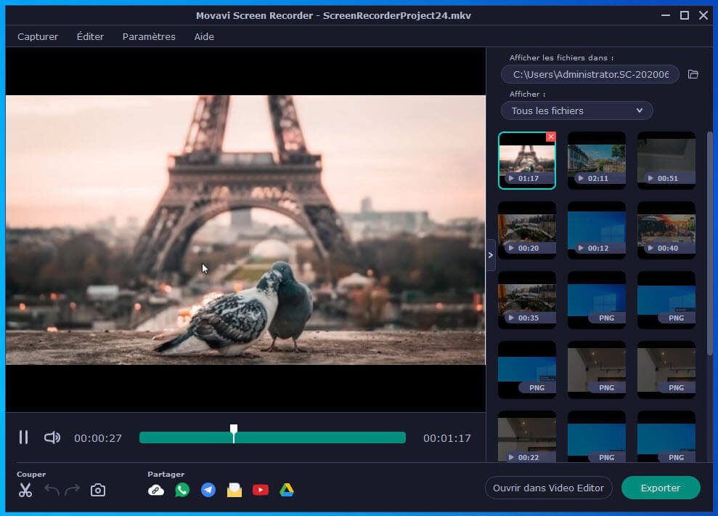The image size is (718, 516).
Task: Share the recording to Telegram
Action: [x=208, y=490]
